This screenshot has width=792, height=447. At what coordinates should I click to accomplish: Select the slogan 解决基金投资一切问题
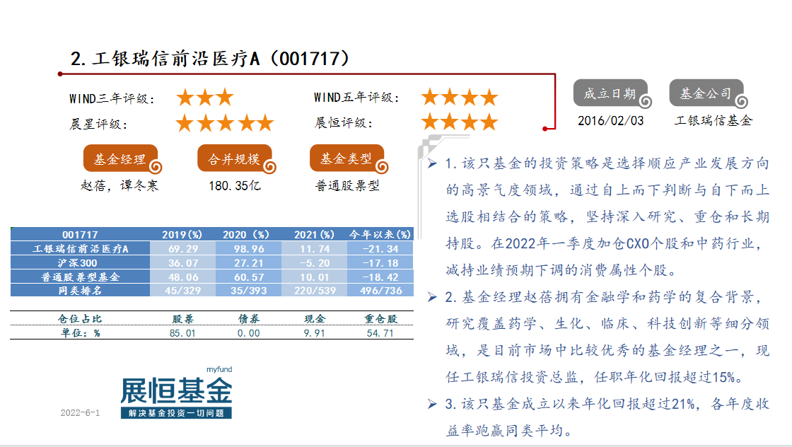click(x=176, y=413)
